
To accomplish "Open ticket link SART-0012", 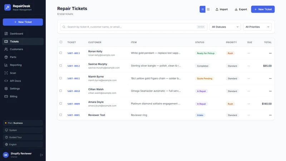I will pyautogui.click(x=74, y=66).
